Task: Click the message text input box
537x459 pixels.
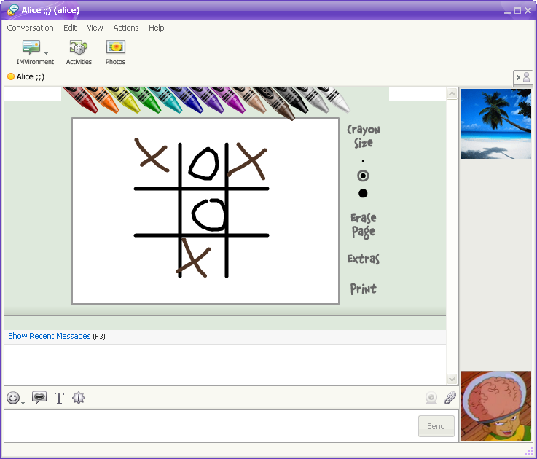Action: (210, 425)
